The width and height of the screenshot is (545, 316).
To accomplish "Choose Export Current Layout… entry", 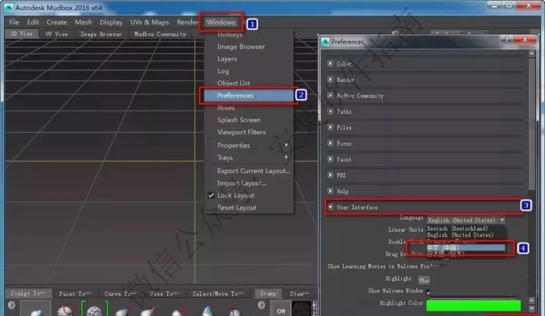I will pos(253,171).
